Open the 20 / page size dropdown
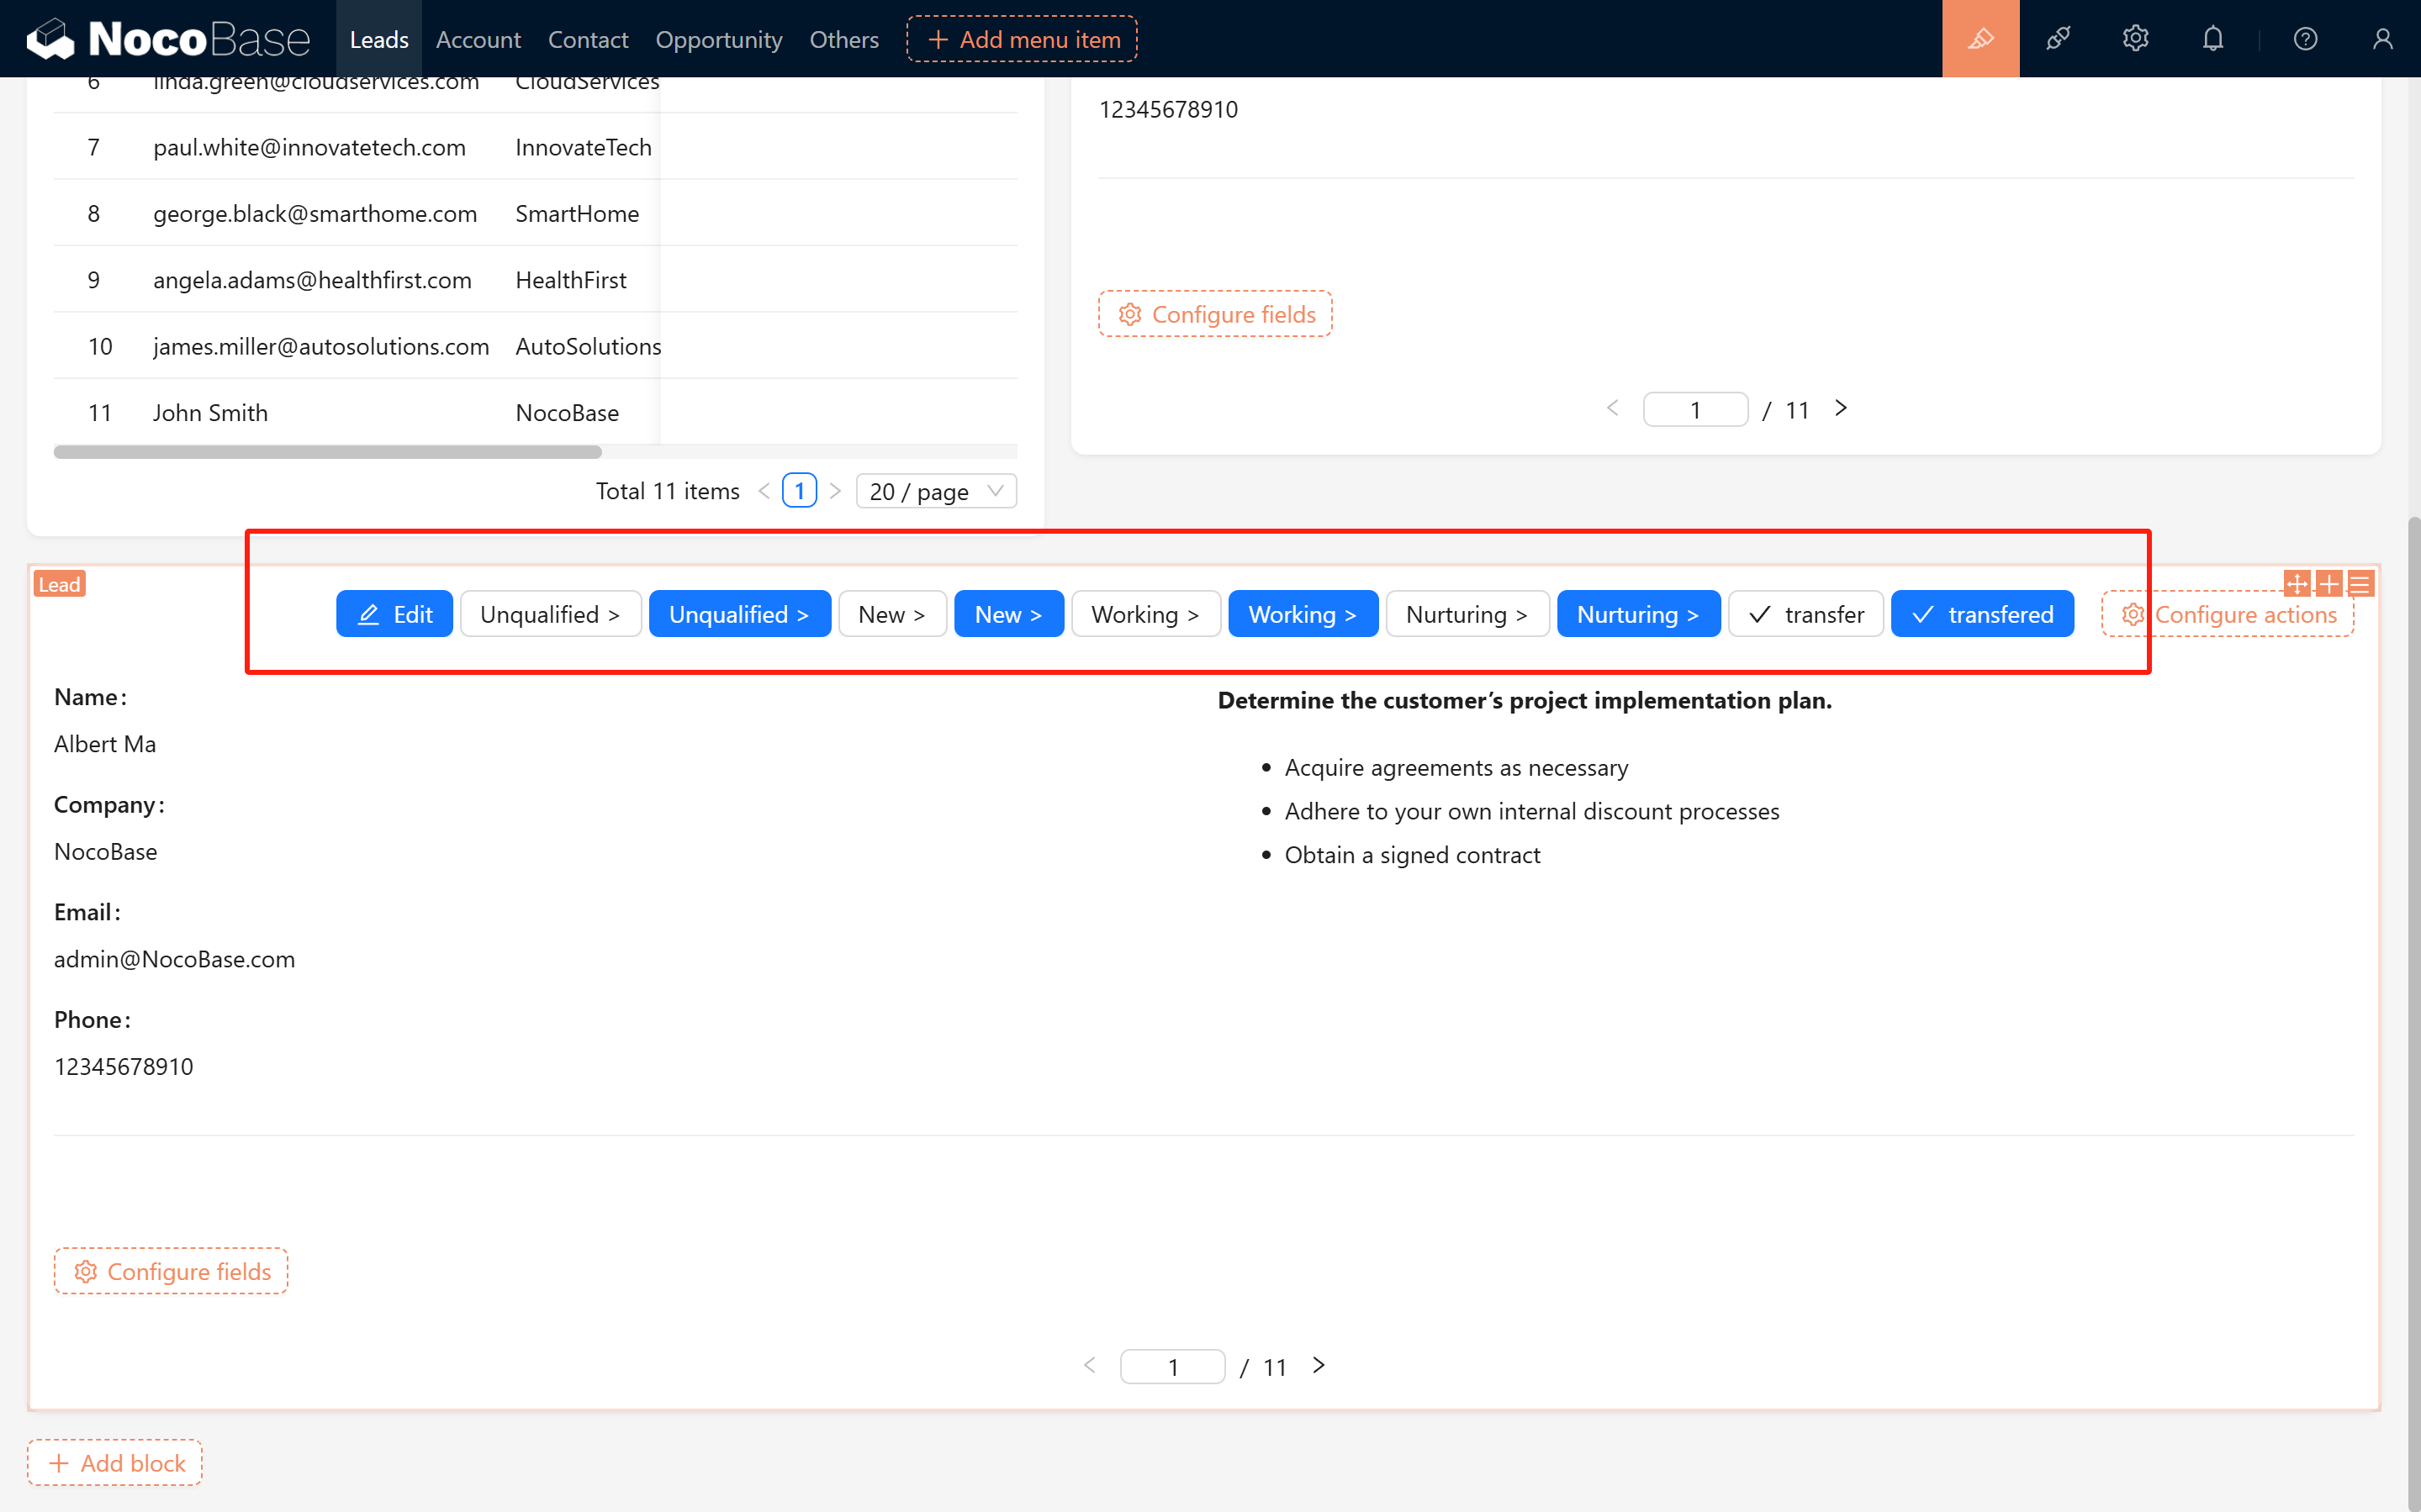2421x1512 pixels. click(x=935, y=491)
